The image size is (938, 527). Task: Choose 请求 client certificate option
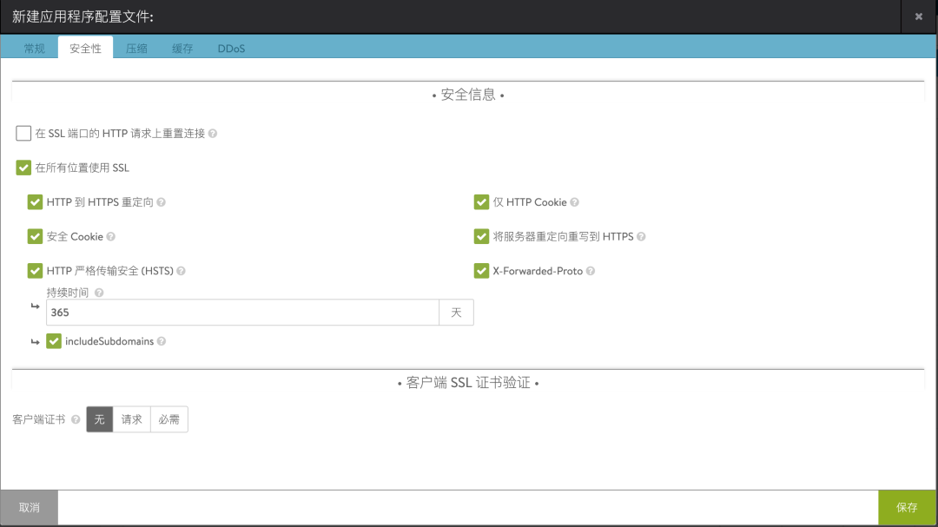(x=132, y=419)
